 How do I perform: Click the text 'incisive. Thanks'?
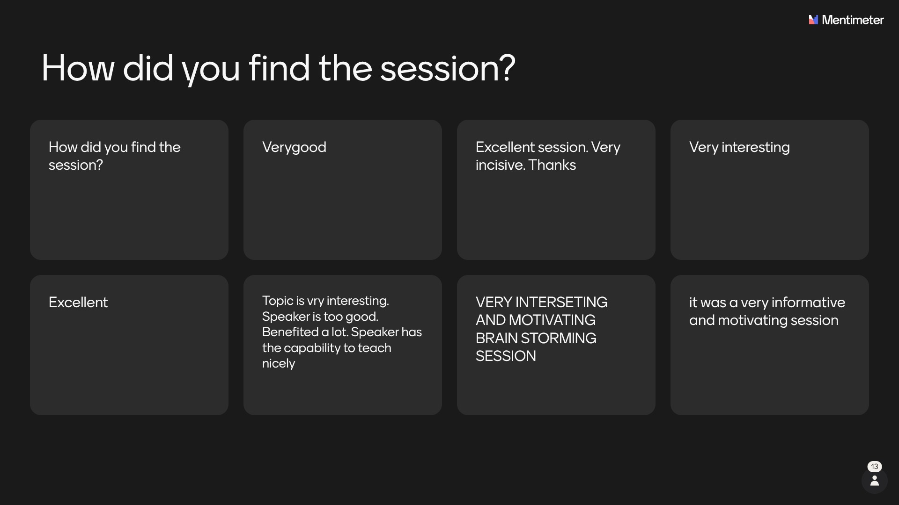(525, 165)
